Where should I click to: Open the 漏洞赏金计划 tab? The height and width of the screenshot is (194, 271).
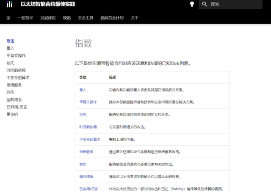(x=112, y=18)
